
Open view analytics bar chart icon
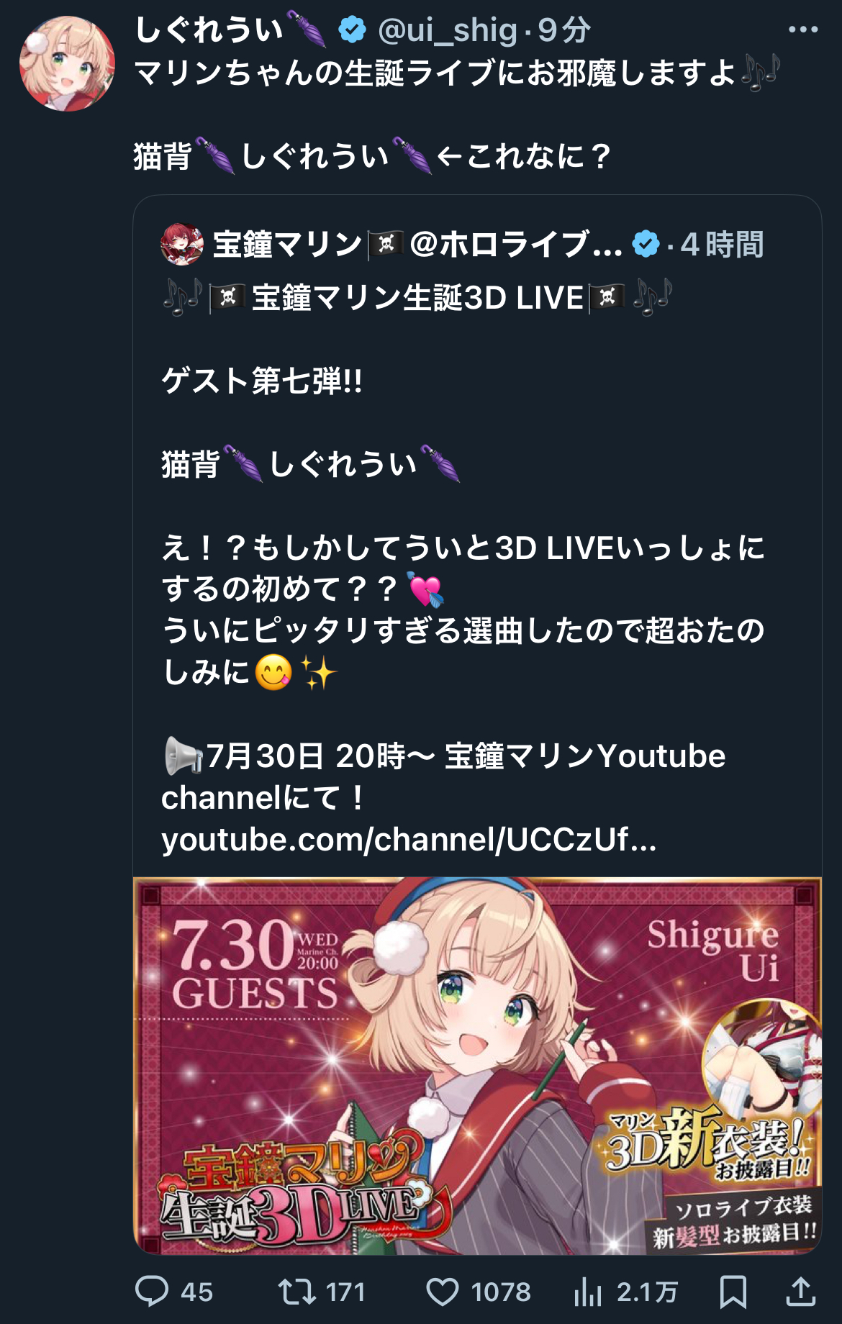coord(588,1292)
